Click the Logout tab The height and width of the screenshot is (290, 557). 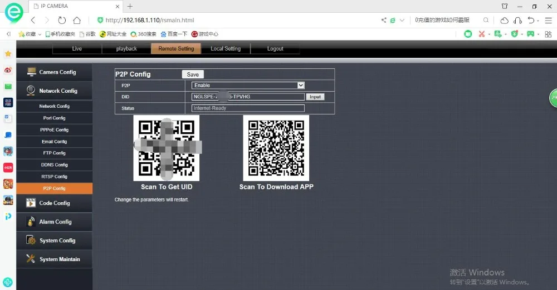pos(275,48)
